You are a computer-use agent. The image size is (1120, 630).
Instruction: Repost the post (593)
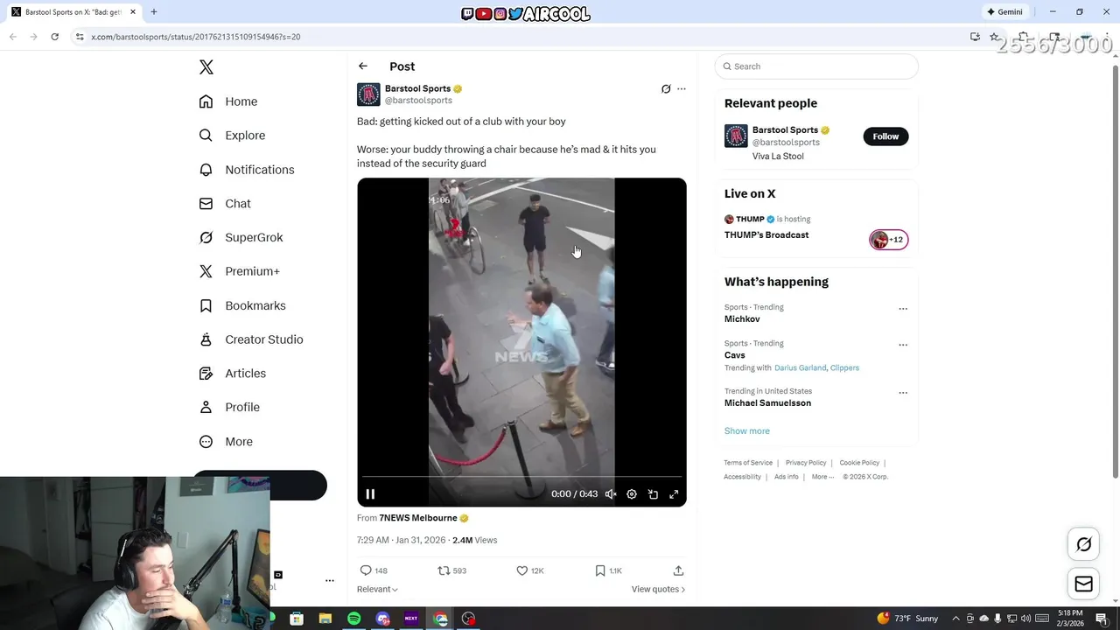pos(451,570)
